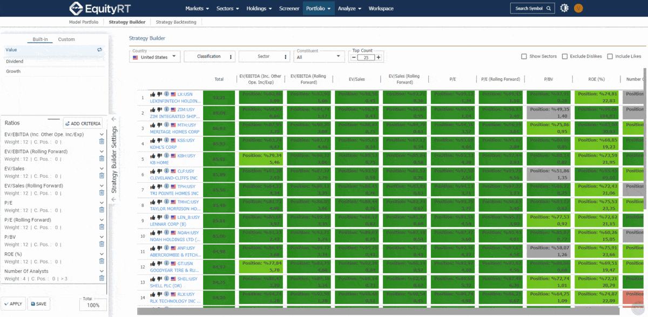
Task: Expand the ROE (%) criterion
Action: point(102,253)
